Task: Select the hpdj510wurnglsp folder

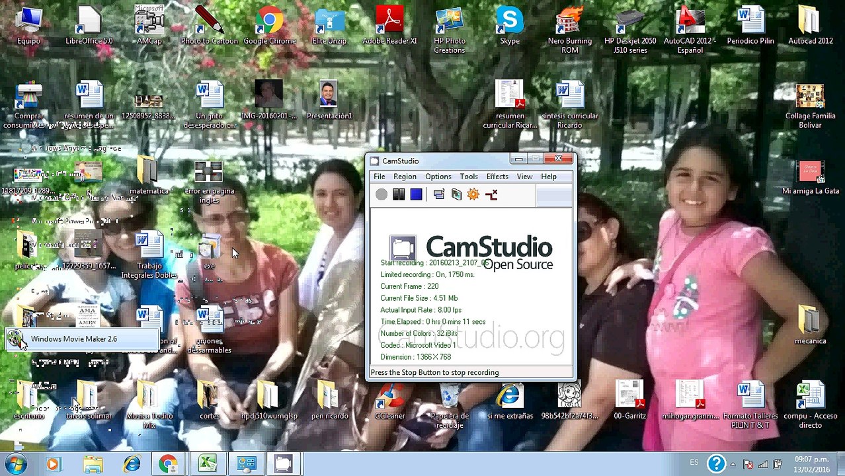Action: (270, 401)
